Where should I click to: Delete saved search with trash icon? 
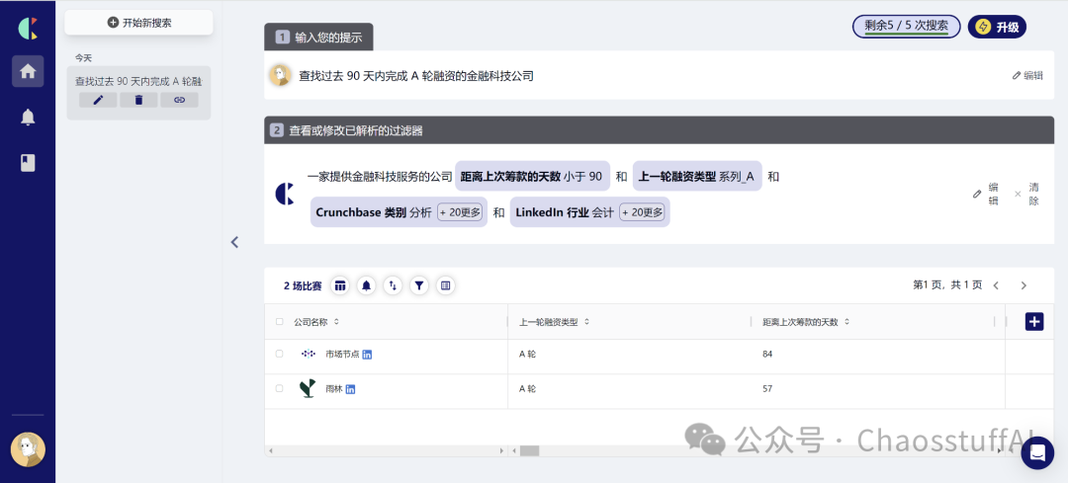tap(139, 100)
